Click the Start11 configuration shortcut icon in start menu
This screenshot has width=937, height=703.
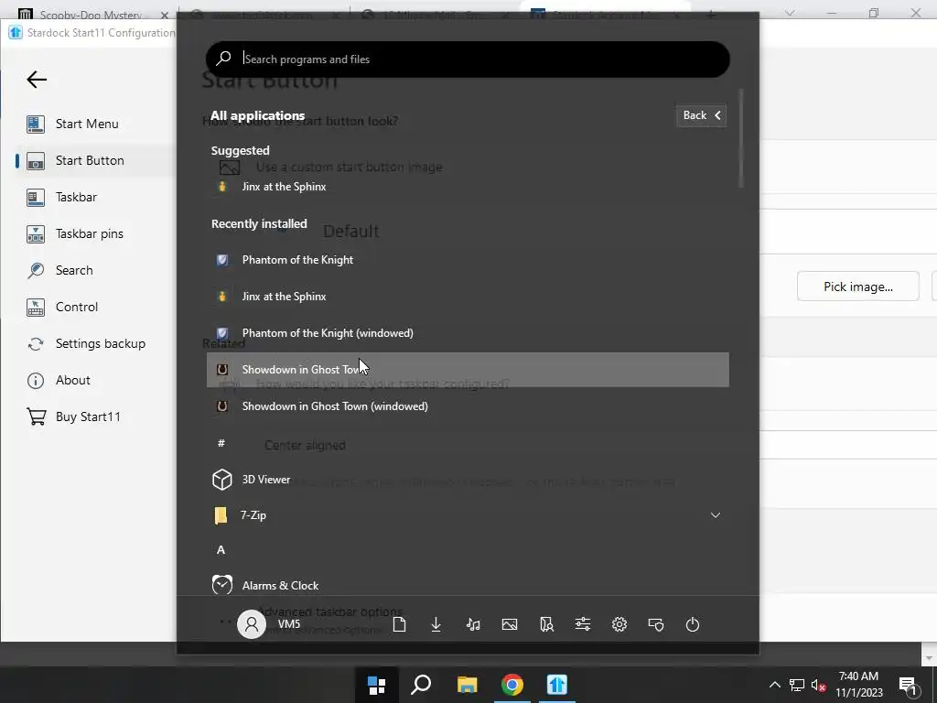tap(656, 624)
